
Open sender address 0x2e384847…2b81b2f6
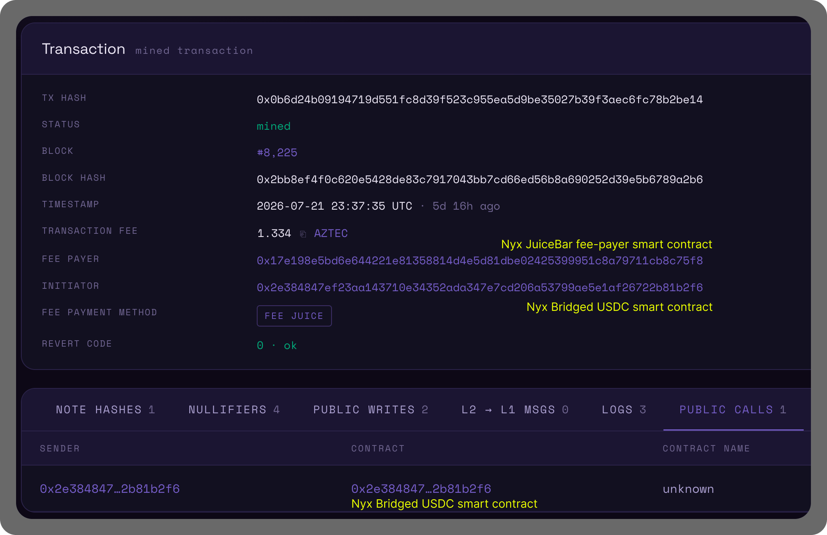point(110,489)
